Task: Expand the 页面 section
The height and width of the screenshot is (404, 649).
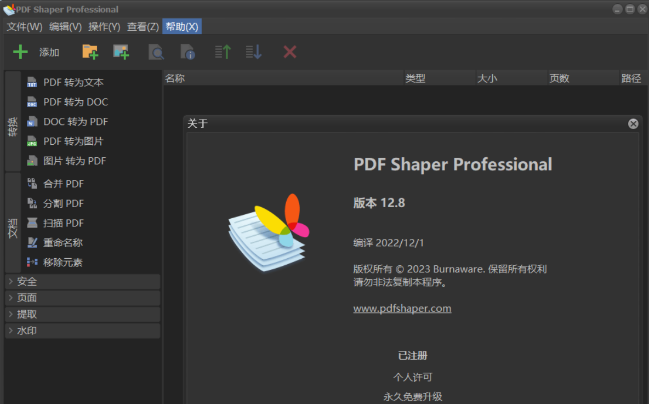Action: click(x=83, y=298)
